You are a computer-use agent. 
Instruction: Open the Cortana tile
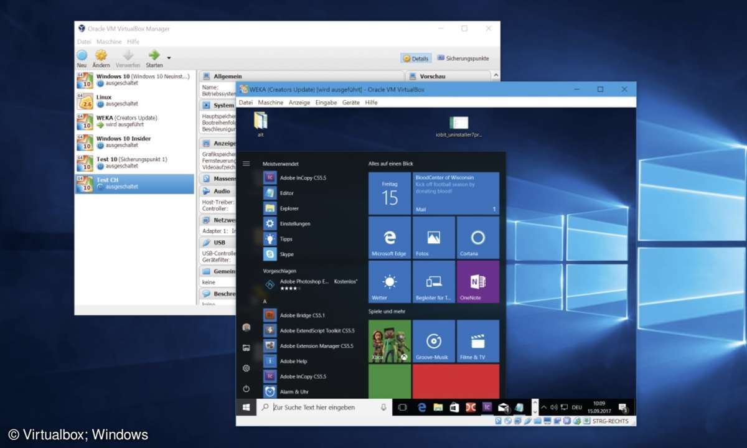point(478,238)
